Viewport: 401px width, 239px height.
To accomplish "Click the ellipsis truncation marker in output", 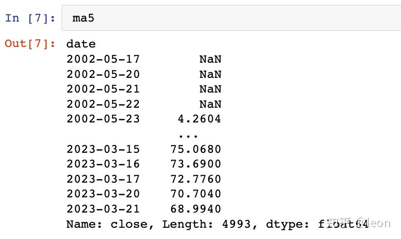I will pyautogui.click(x=188, y=134).
